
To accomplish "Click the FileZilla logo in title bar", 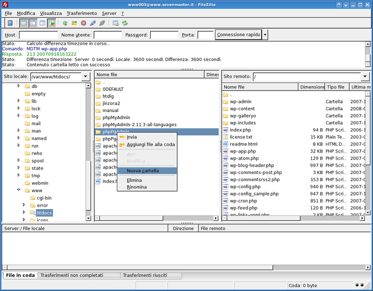I will tap(5, 4).
